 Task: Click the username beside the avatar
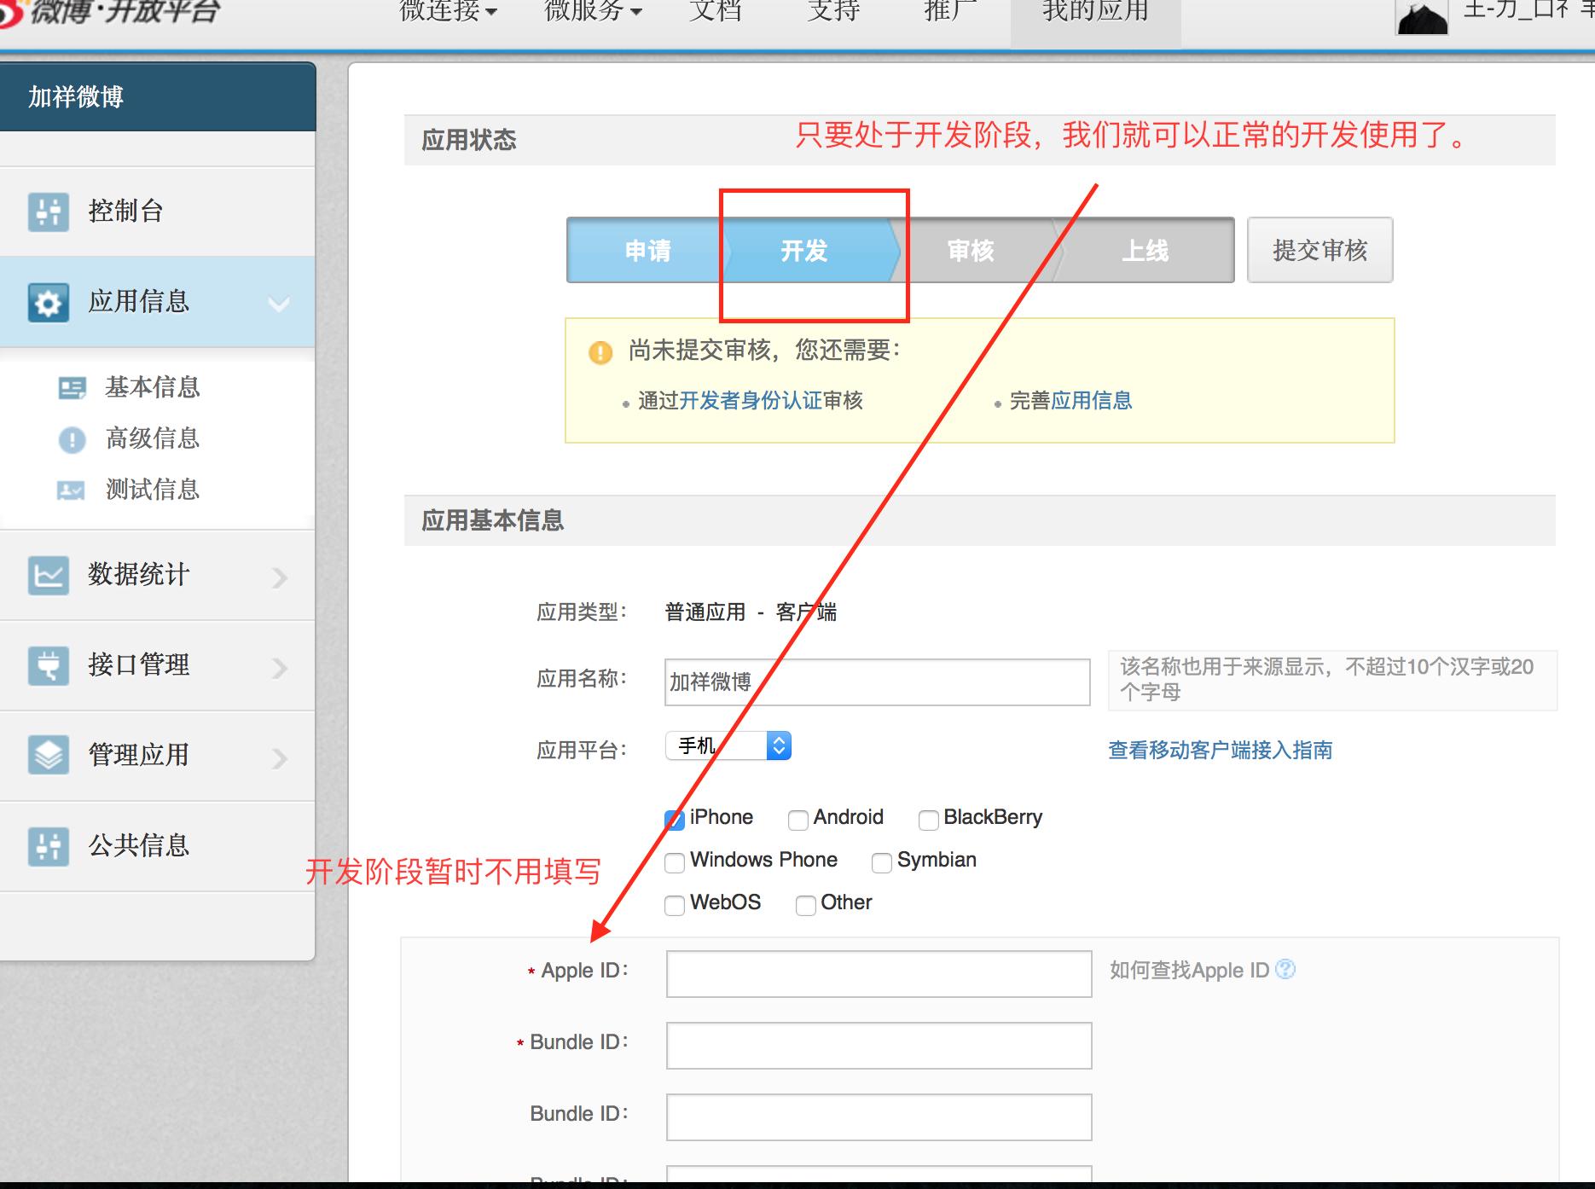tap(1528, 10)
